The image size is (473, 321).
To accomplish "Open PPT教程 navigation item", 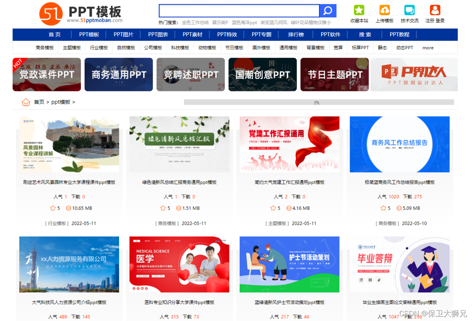I will (400, 35).
